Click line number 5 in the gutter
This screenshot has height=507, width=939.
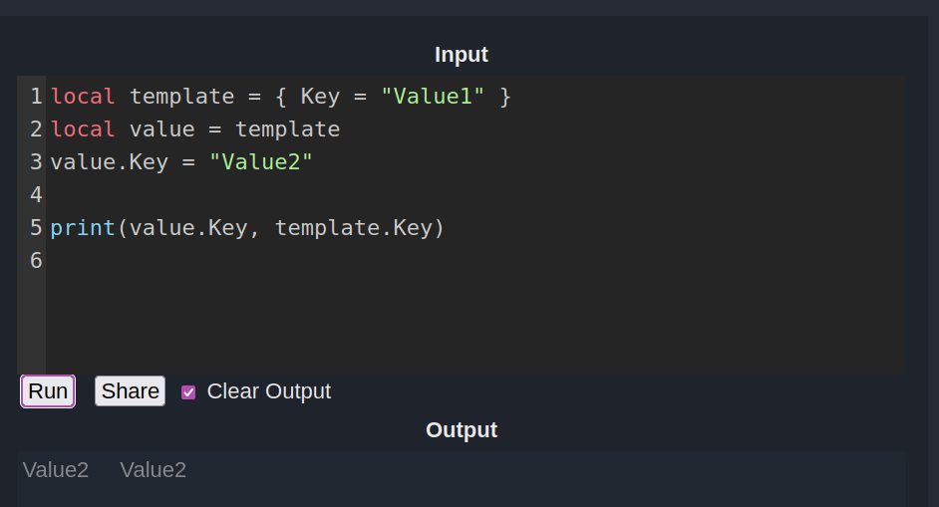[x=37, y=228]
